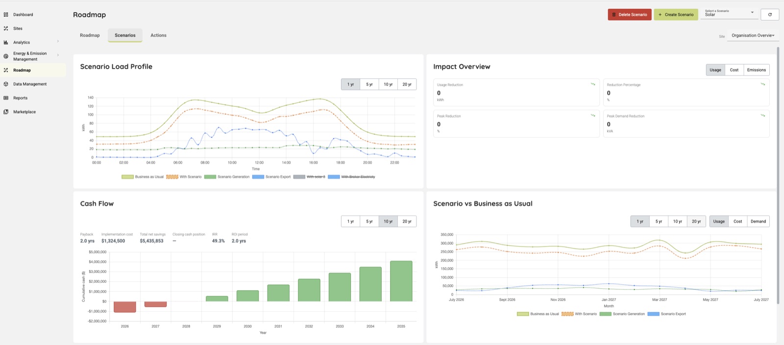Click the IRR value 49.3%
This screenshot has height=345, width=784.
point(219,241)
